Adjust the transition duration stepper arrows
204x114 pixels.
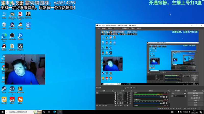click(x=185, y=96)
